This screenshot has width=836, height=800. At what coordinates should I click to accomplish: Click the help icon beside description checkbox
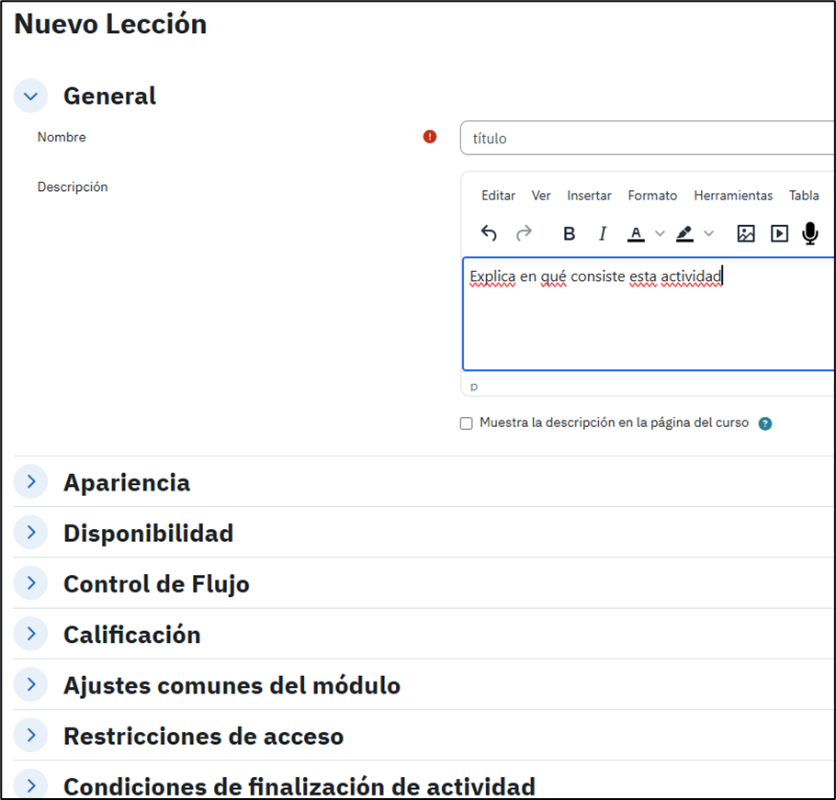(x=764, y=423)
